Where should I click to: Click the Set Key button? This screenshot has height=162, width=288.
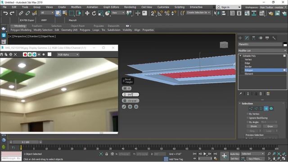point(234,158)
